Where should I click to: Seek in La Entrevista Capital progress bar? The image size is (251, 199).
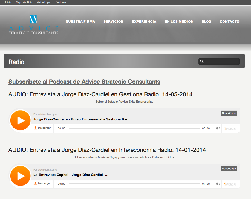[x=135, y=184]
